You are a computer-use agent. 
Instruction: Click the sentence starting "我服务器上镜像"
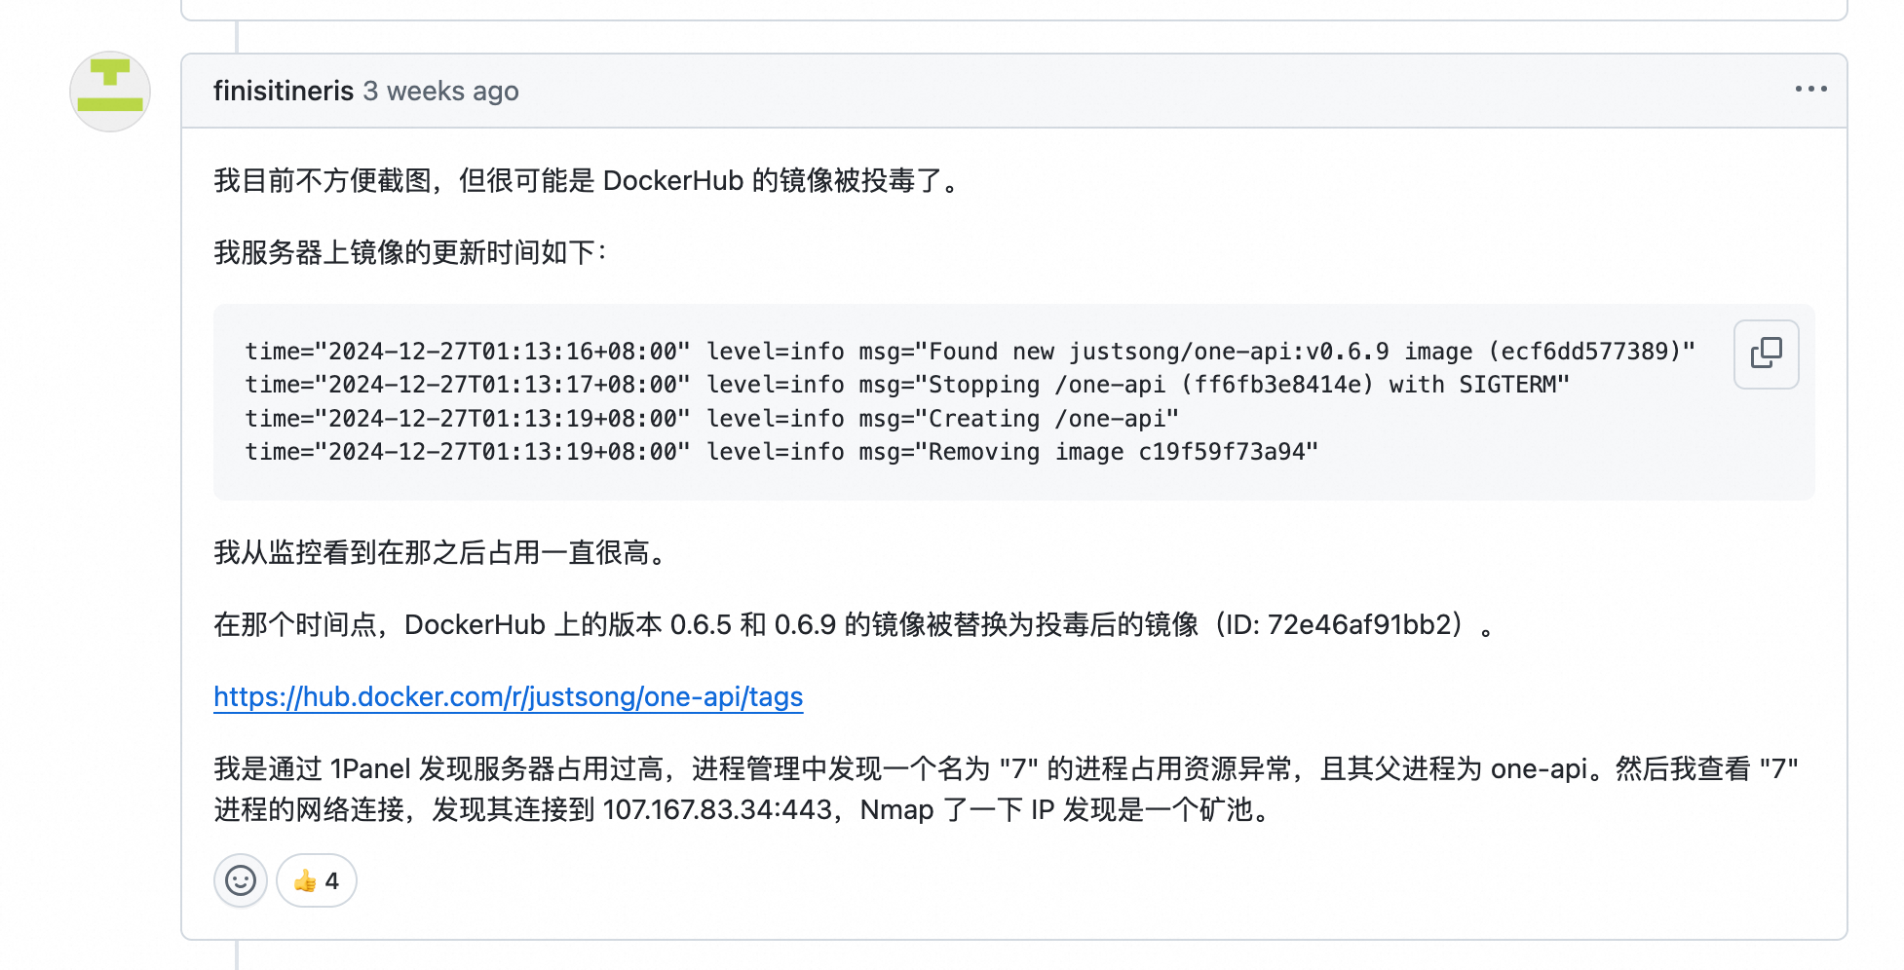tap(409, 253)
